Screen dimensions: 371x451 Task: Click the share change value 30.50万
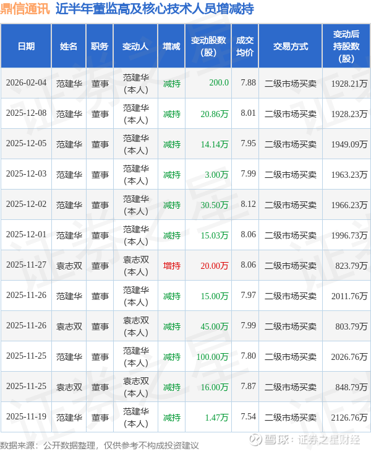(214, 205)
